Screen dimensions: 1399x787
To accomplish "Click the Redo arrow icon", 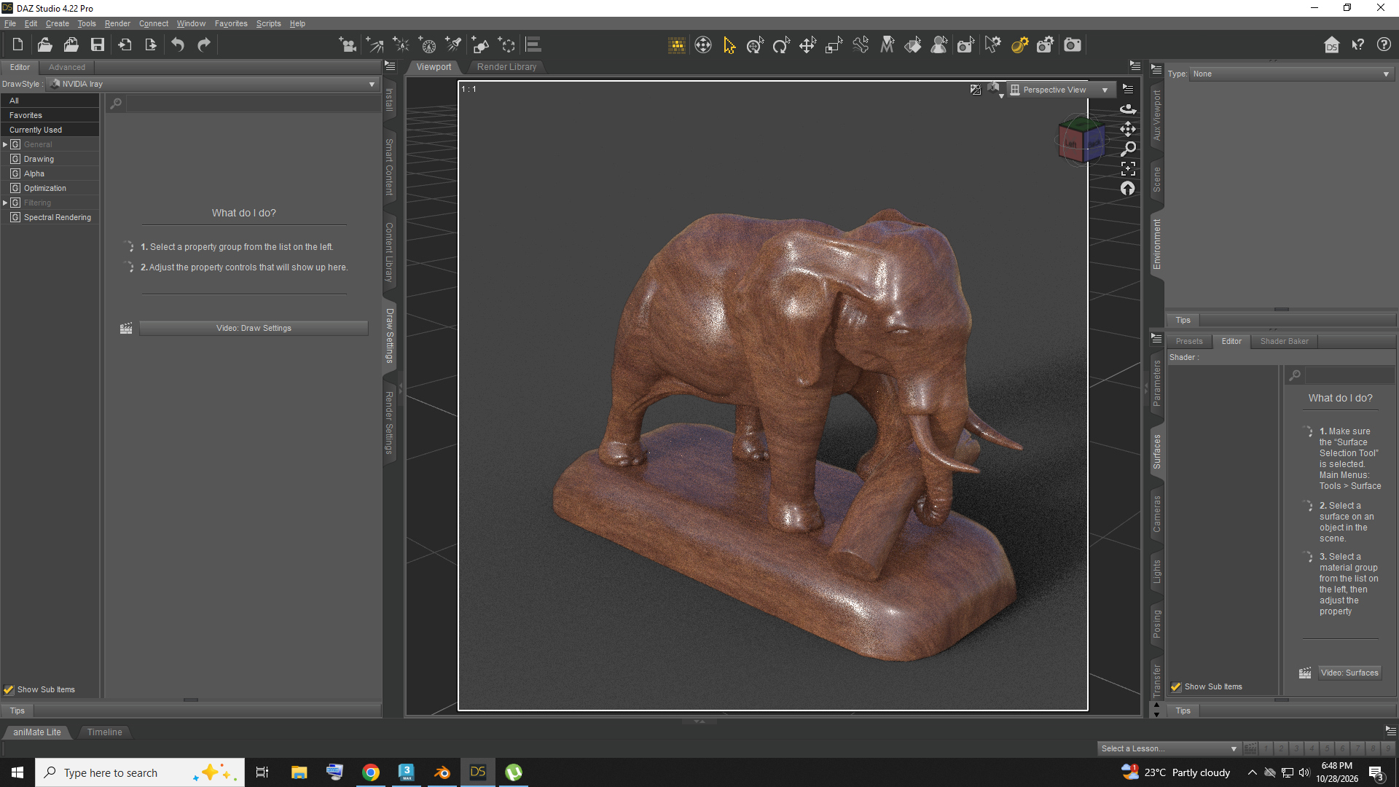I will point(204,45).
